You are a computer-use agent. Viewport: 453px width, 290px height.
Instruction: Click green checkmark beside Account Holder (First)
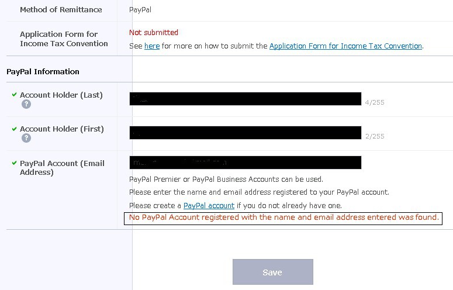point(14,129)
